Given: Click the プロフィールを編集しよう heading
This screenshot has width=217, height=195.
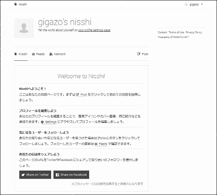Looking at the screenshot, I should (x=38, y=111).
